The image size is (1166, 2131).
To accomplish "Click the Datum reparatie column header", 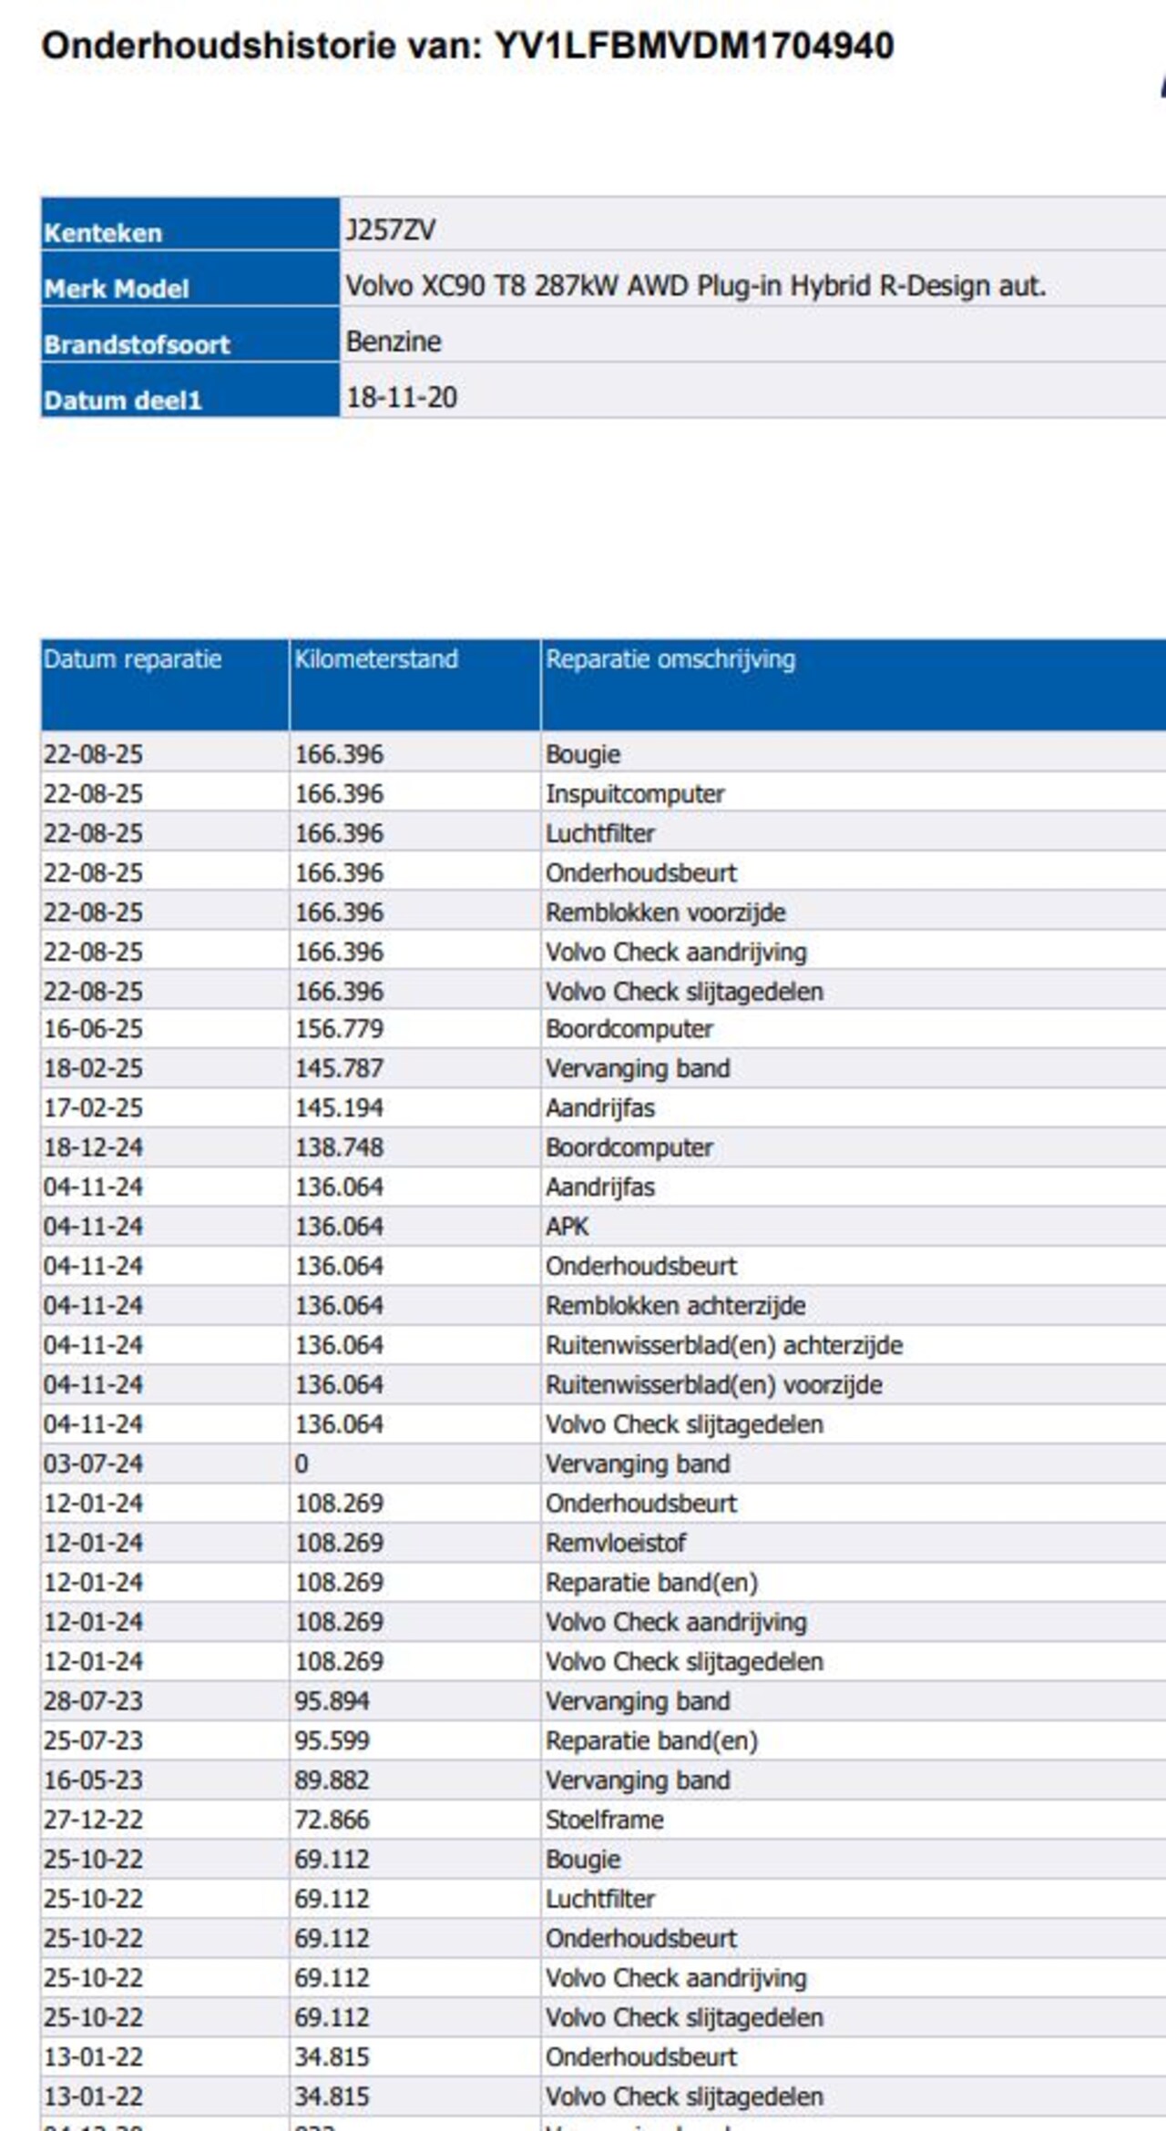I will coord(133,659).
